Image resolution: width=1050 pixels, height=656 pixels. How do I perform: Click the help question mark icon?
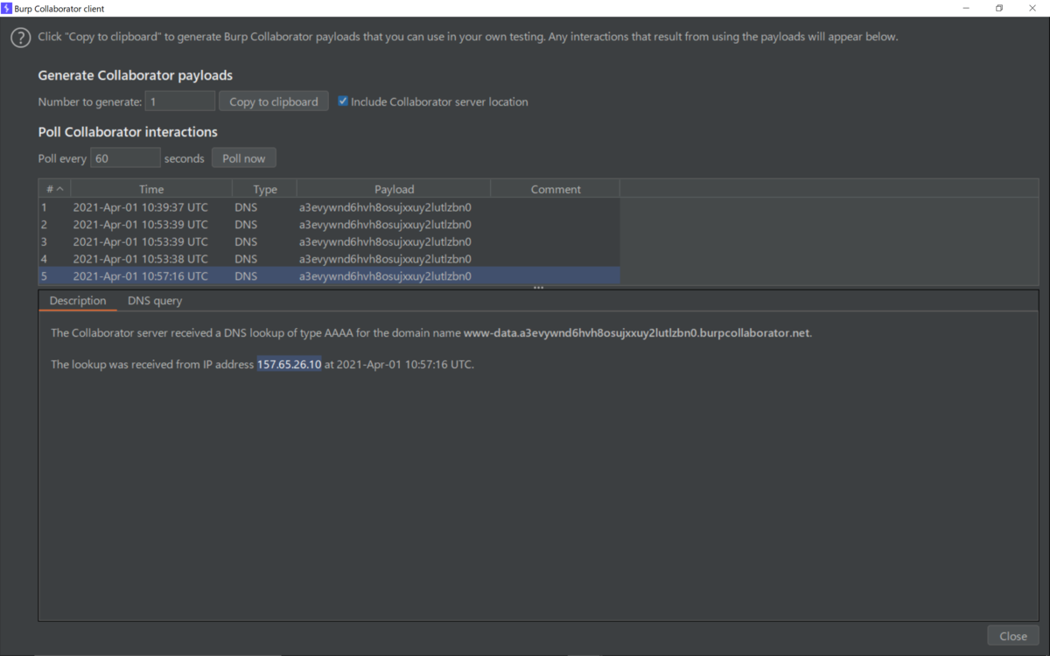[20, 38]
